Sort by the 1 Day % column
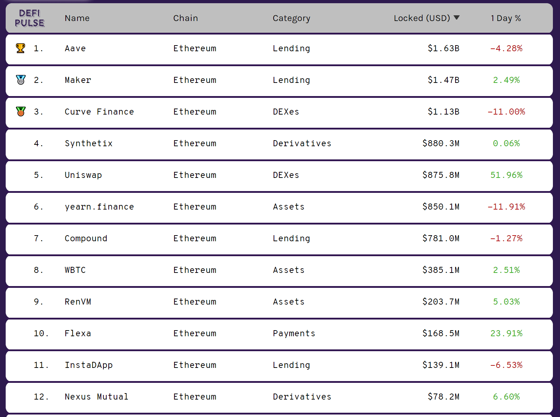 pyautogui.click(x=506, y=18)
